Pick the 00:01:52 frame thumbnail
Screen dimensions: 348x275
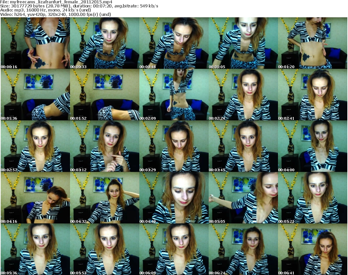(105, 95)
